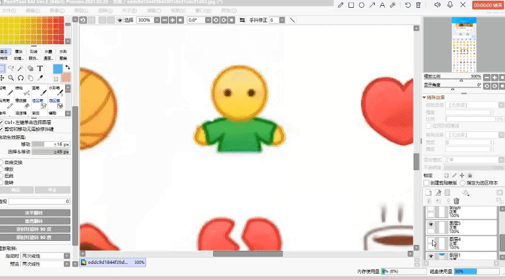Toggle visibility of 图层4
Screen dimensions: 505x279
point(431,240)
